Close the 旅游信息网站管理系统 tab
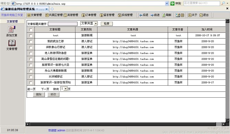This screenshot has width=230, height=134. (x=46, y=9)
